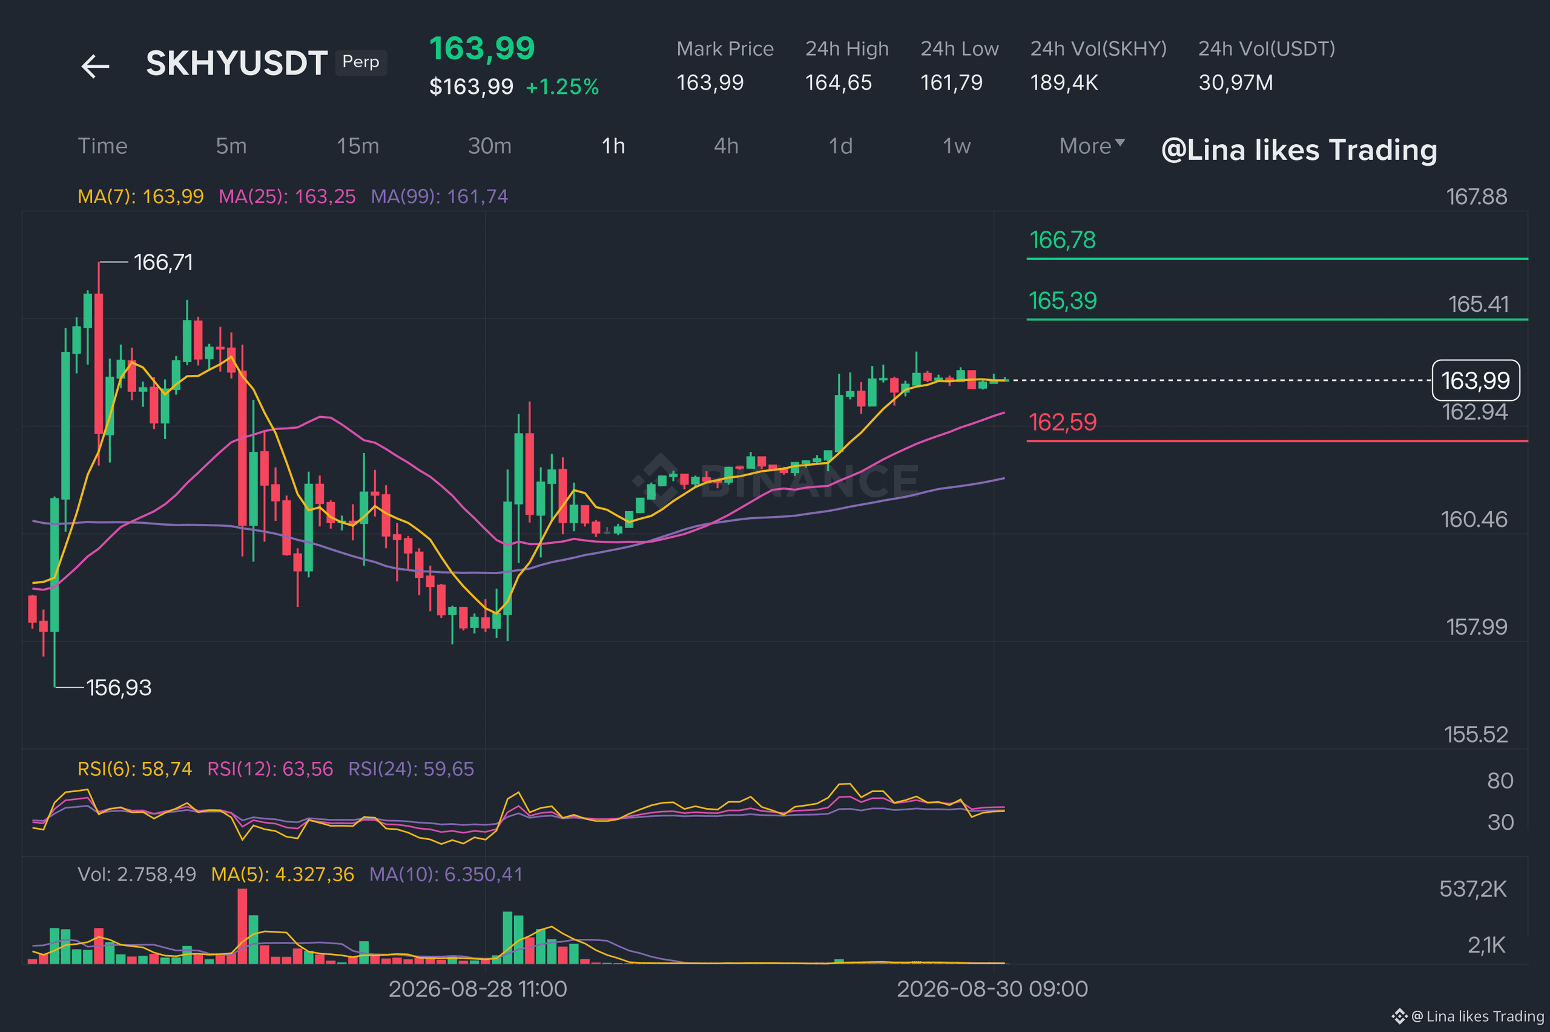The image size is (1550, 1032).
Task: Click the 167.88 price axis label
Action: point(1476,197)
